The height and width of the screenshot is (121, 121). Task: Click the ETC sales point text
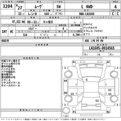click(87, 34)
